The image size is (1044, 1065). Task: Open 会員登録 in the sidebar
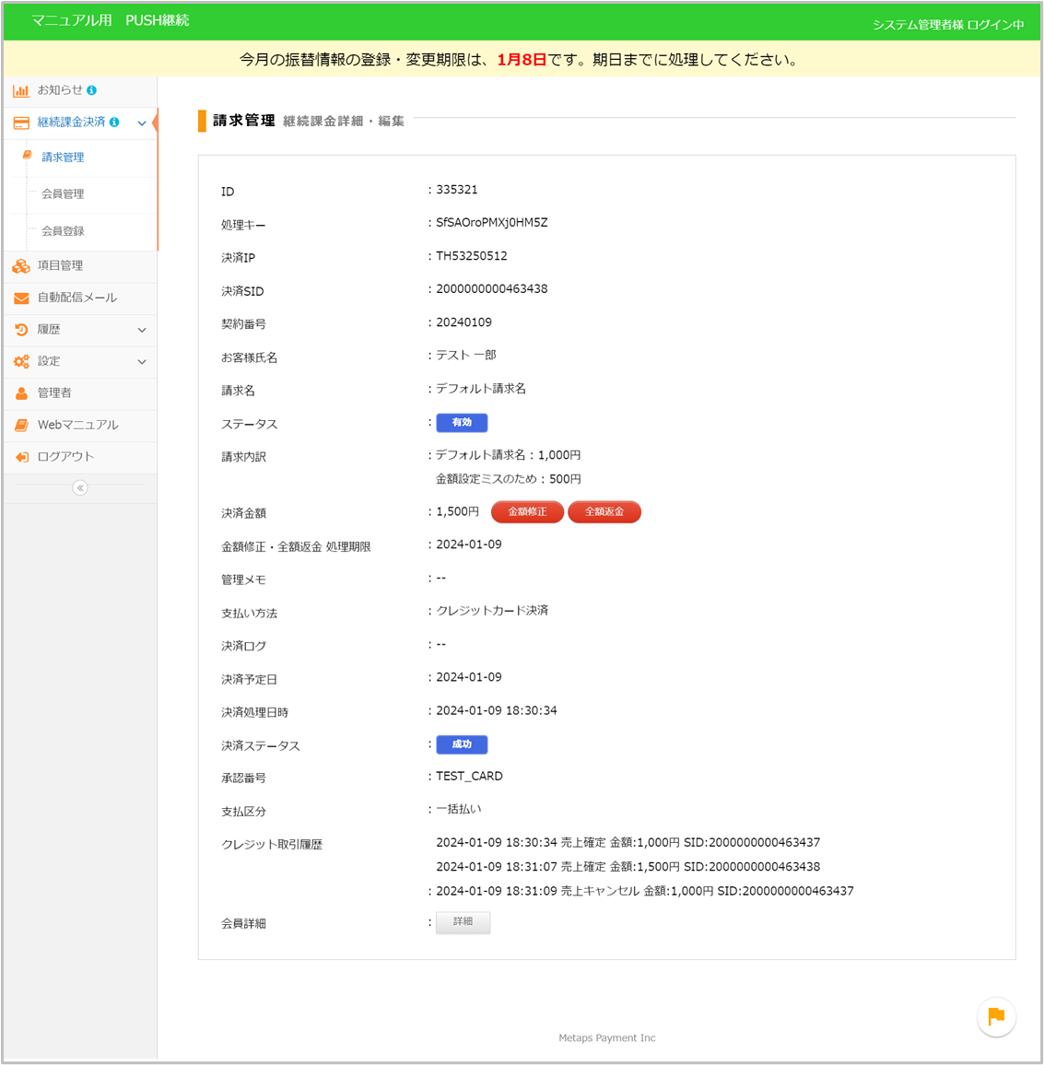click(63, 231)
